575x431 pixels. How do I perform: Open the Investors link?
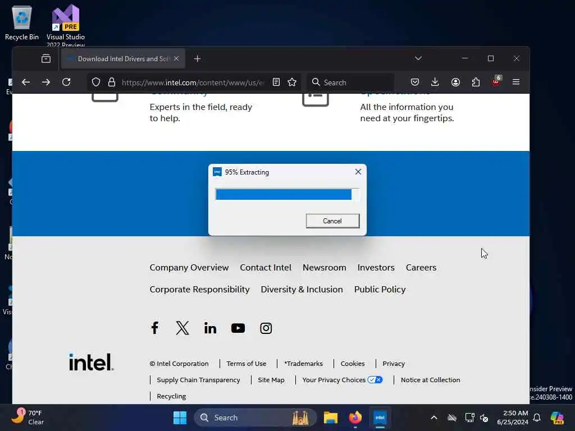coord(376,268)
